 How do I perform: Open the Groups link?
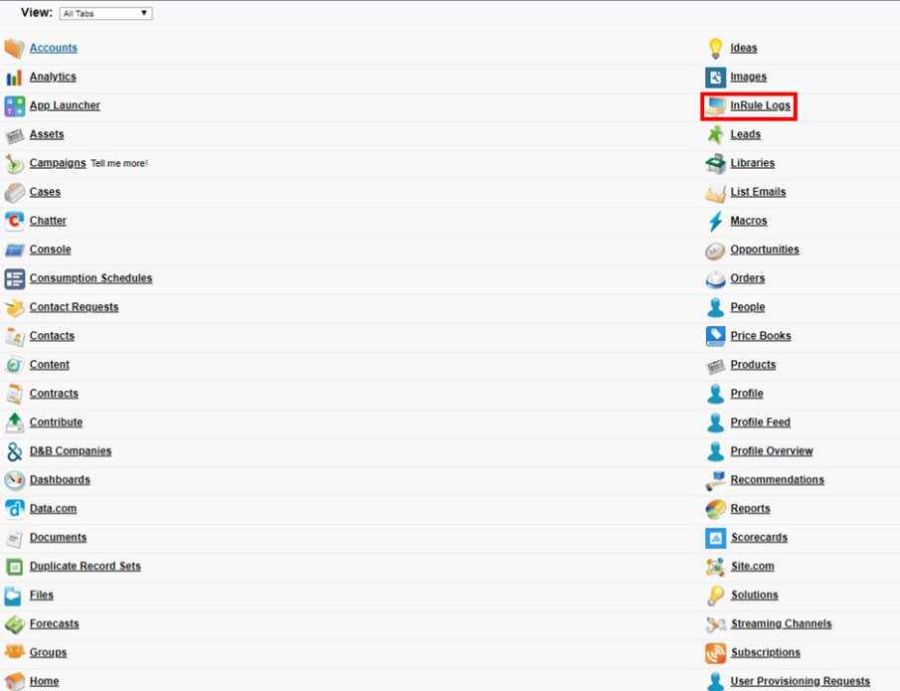point(48,652)
